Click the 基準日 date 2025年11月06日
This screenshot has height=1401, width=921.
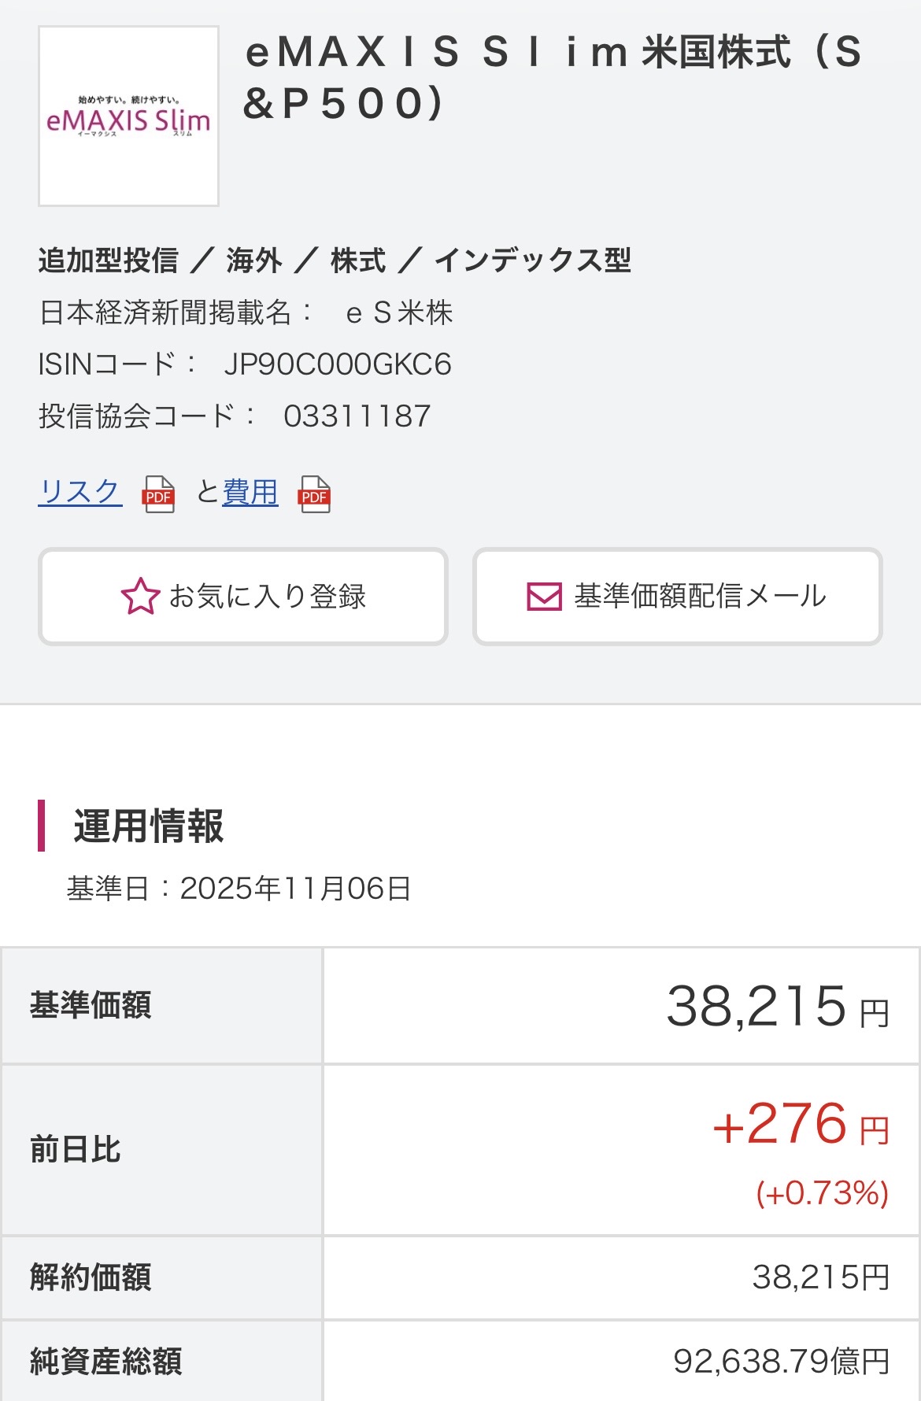[x=295, y=889]
